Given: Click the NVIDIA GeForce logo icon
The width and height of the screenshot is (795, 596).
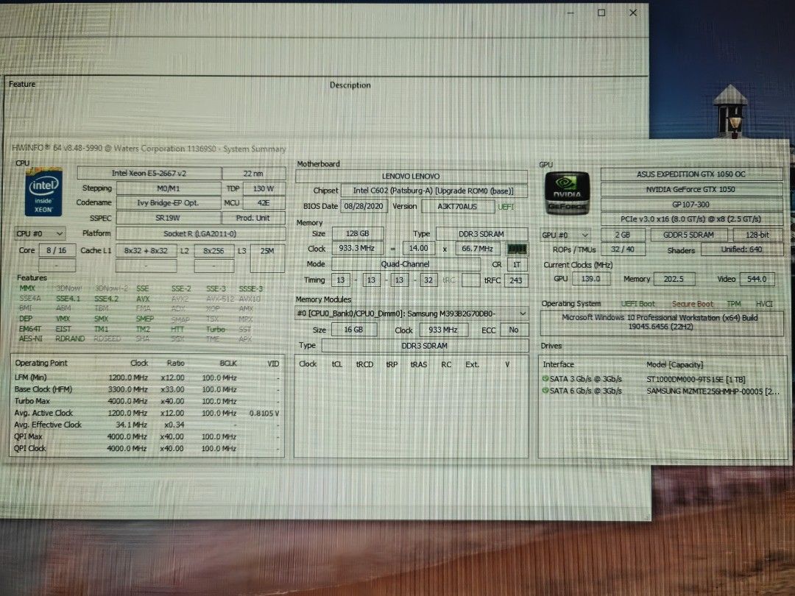Looking at the screenshot, I should pyautogui.click(x=567, y=193).
